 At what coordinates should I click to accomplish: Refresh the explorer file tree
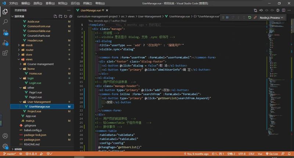(66, 16)
